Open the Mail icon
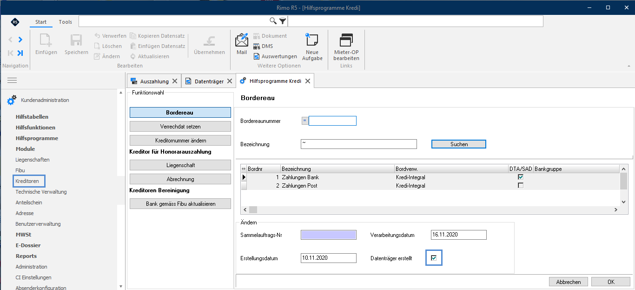The height and width of the screenshot is (290, 635). 242,40
